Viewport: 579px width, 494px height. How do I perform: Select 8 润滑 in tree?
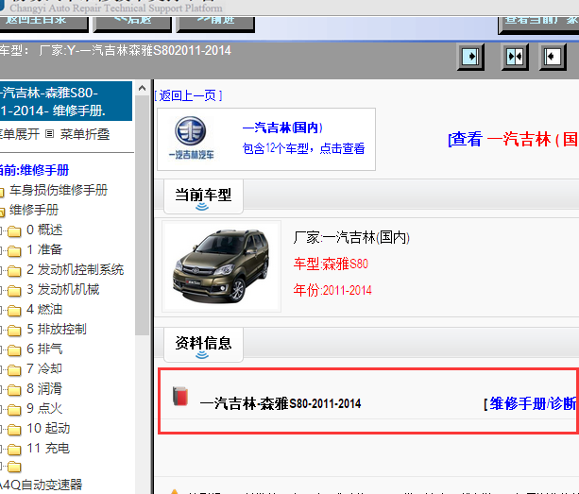pos(44,388)
